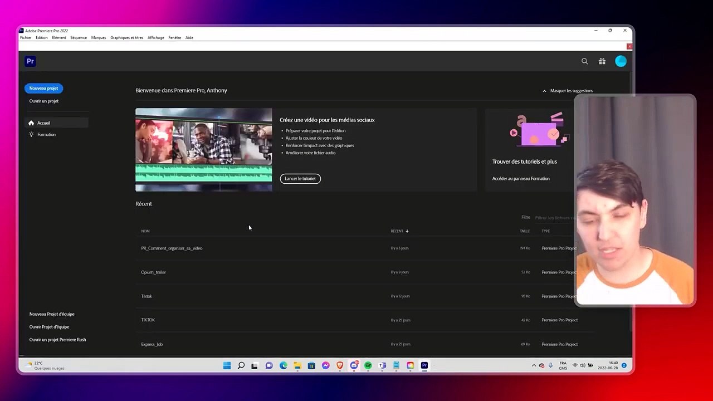
Task: Open Task View on the taskbar
Action: point(255,365)
